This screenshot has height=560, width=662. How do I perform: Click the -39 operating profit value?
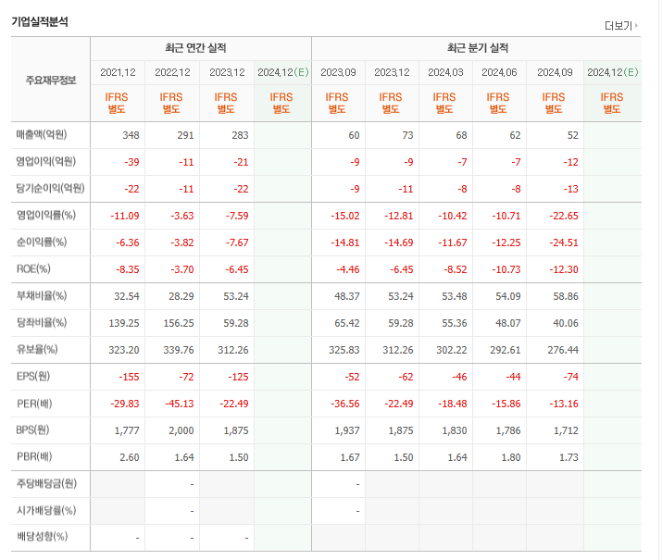click(x=131, y=162)
